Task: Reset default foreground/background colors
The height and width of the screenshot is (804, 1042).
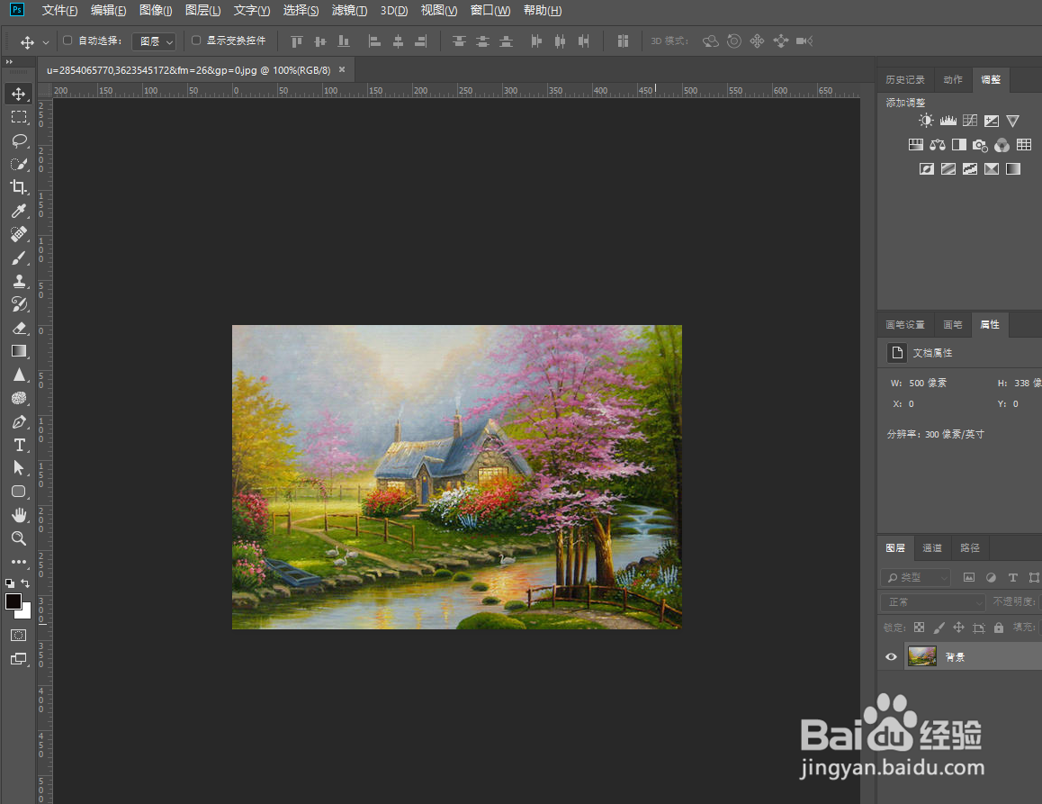Action: coord(10,583)
